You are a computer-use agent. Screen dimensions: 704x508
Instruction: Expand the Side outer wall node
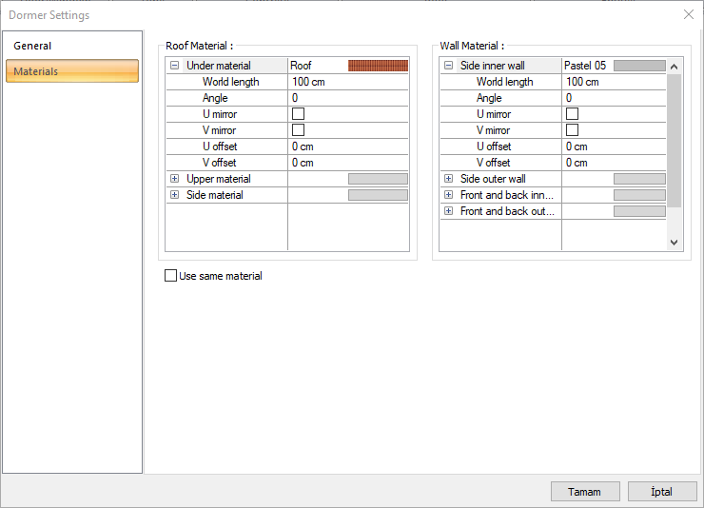(x=448, y=179)
